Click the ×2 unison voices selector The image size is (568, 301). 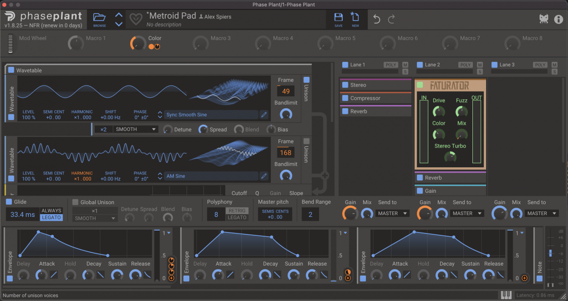pos(104,129)
